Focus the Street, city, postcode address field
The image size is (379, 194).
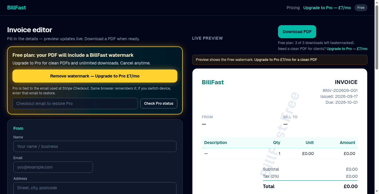tap(95, 188)
